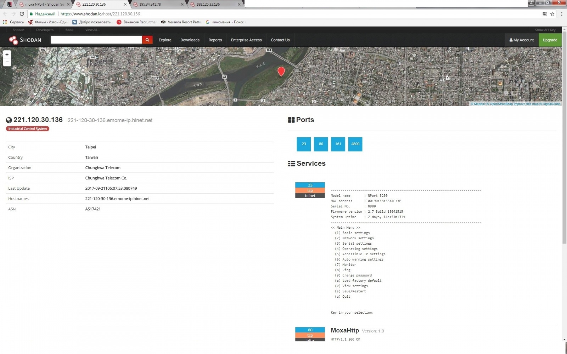Open Chrome menu three-dots icon
This screenshot has width=567, height=354.
tap(562, 14)
